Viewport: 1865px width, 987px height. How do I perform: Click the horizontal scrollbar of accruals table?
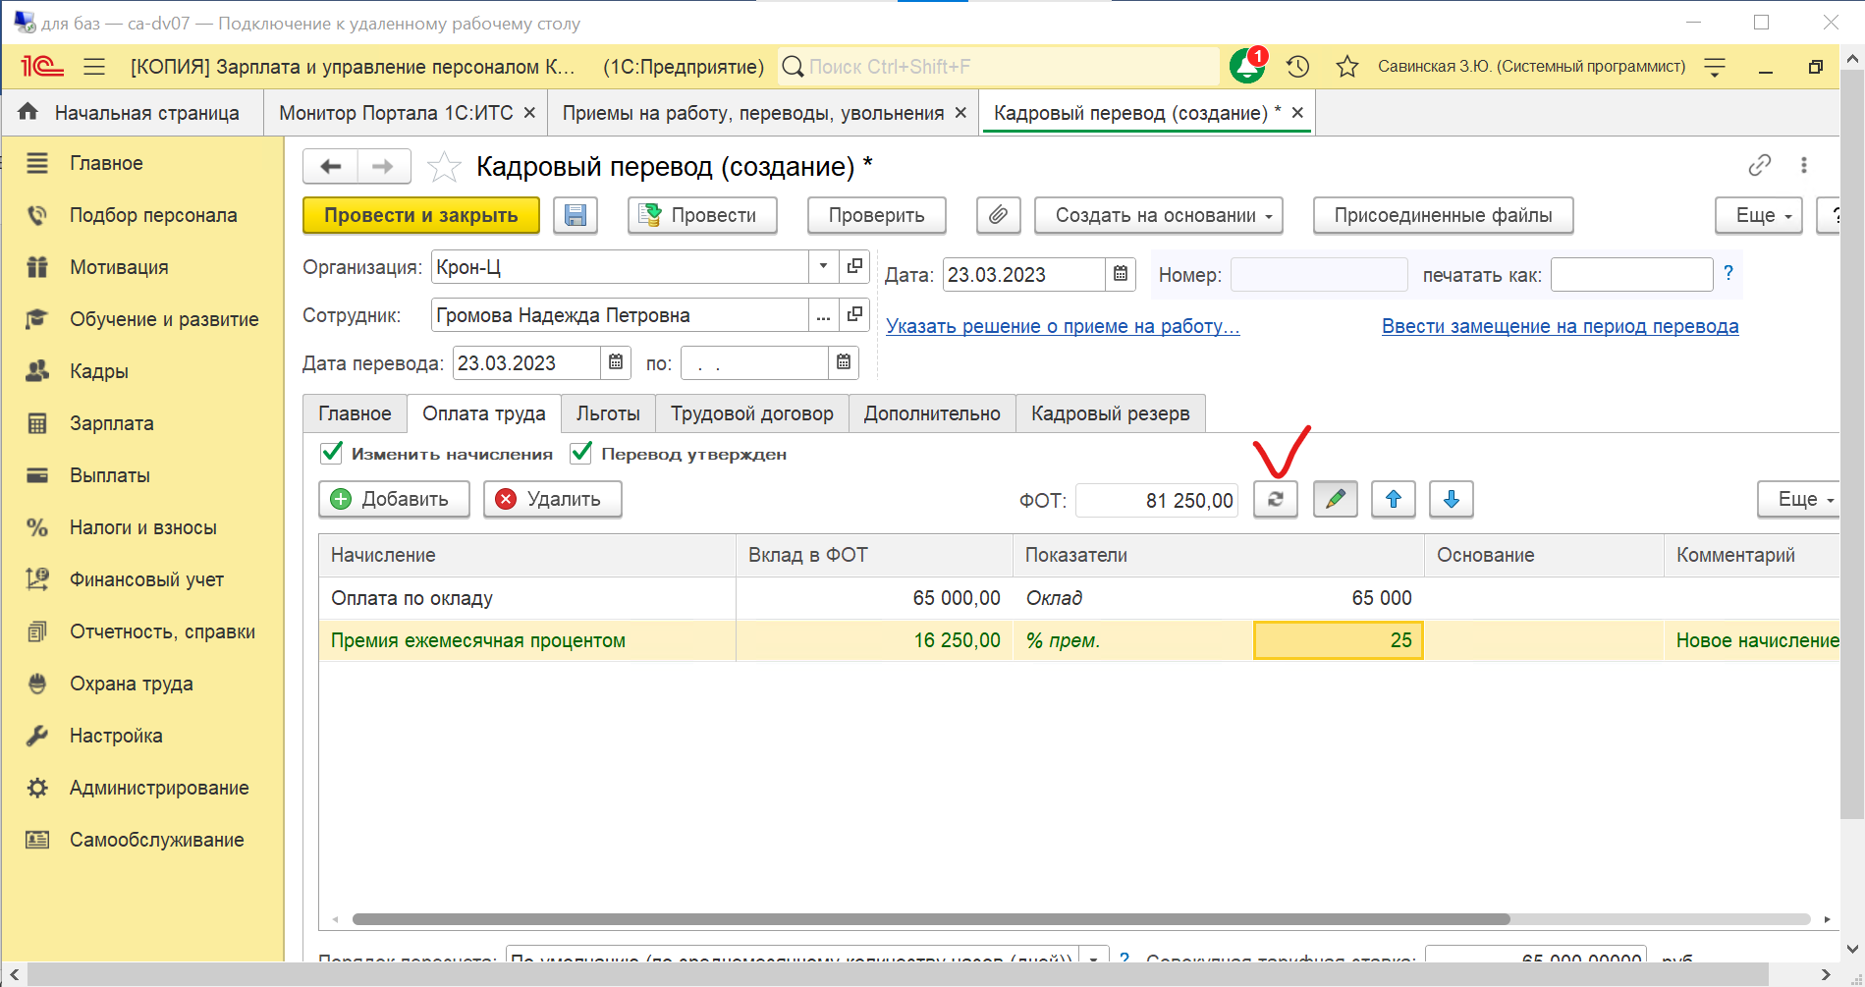pyautogui.click(x=930, y=919)
